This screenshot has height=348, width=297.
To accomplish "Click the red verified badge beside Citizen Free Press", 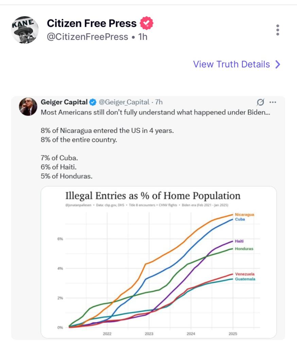I will pos(147,23).
